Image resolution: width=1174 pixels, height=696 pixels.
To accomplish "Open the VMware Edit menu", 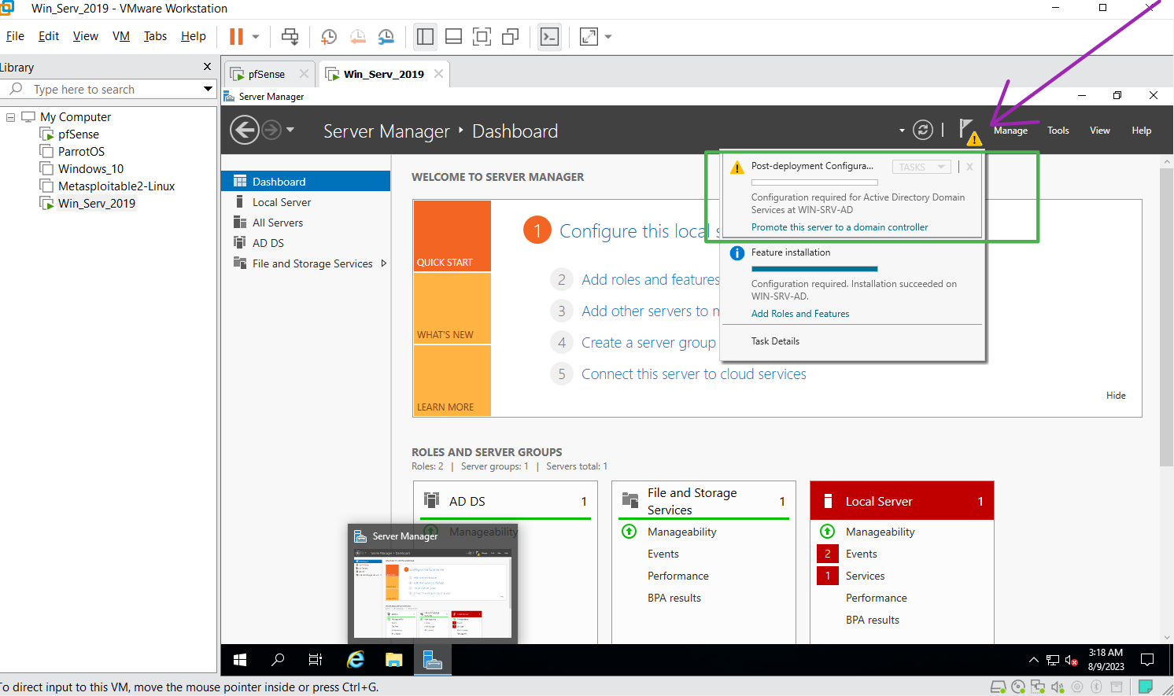I will click(x=49, y=36).
